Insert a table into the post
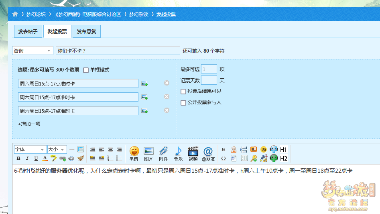 coord(81,149)
